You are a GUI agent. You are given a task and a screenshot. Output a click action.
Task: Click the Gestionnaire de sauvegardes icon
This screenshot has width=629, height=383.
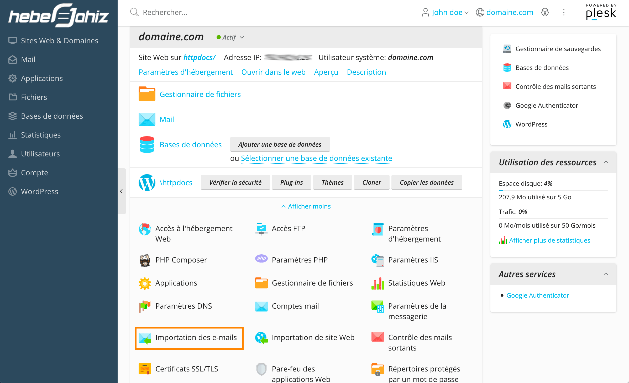pos(507,49)
